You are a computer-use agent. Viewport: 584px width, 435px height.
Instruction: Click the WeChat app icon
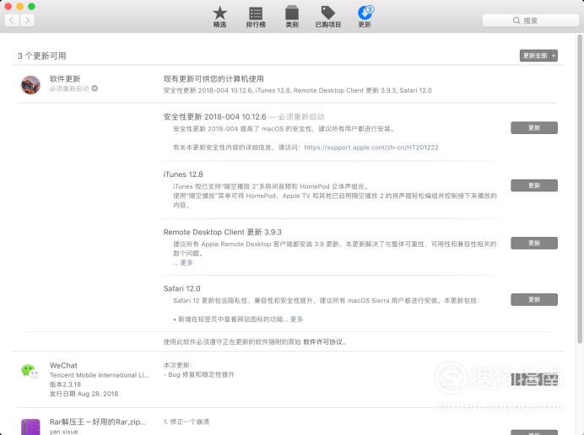30,372
